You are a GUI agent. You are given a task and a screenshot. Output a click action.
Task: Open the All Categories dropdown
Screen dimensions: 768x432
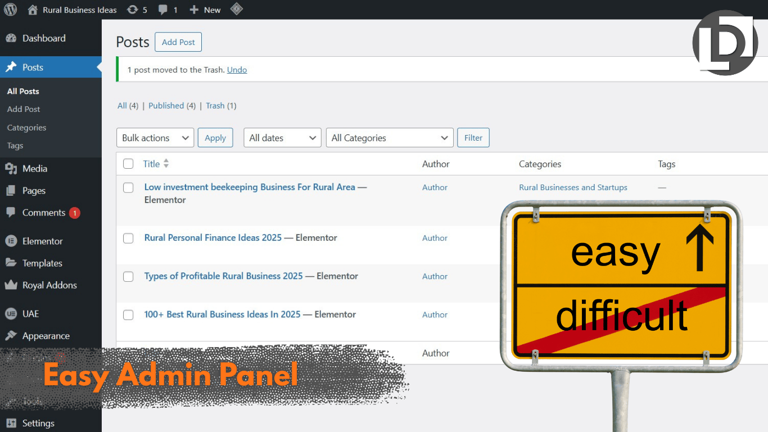(389, 138)
